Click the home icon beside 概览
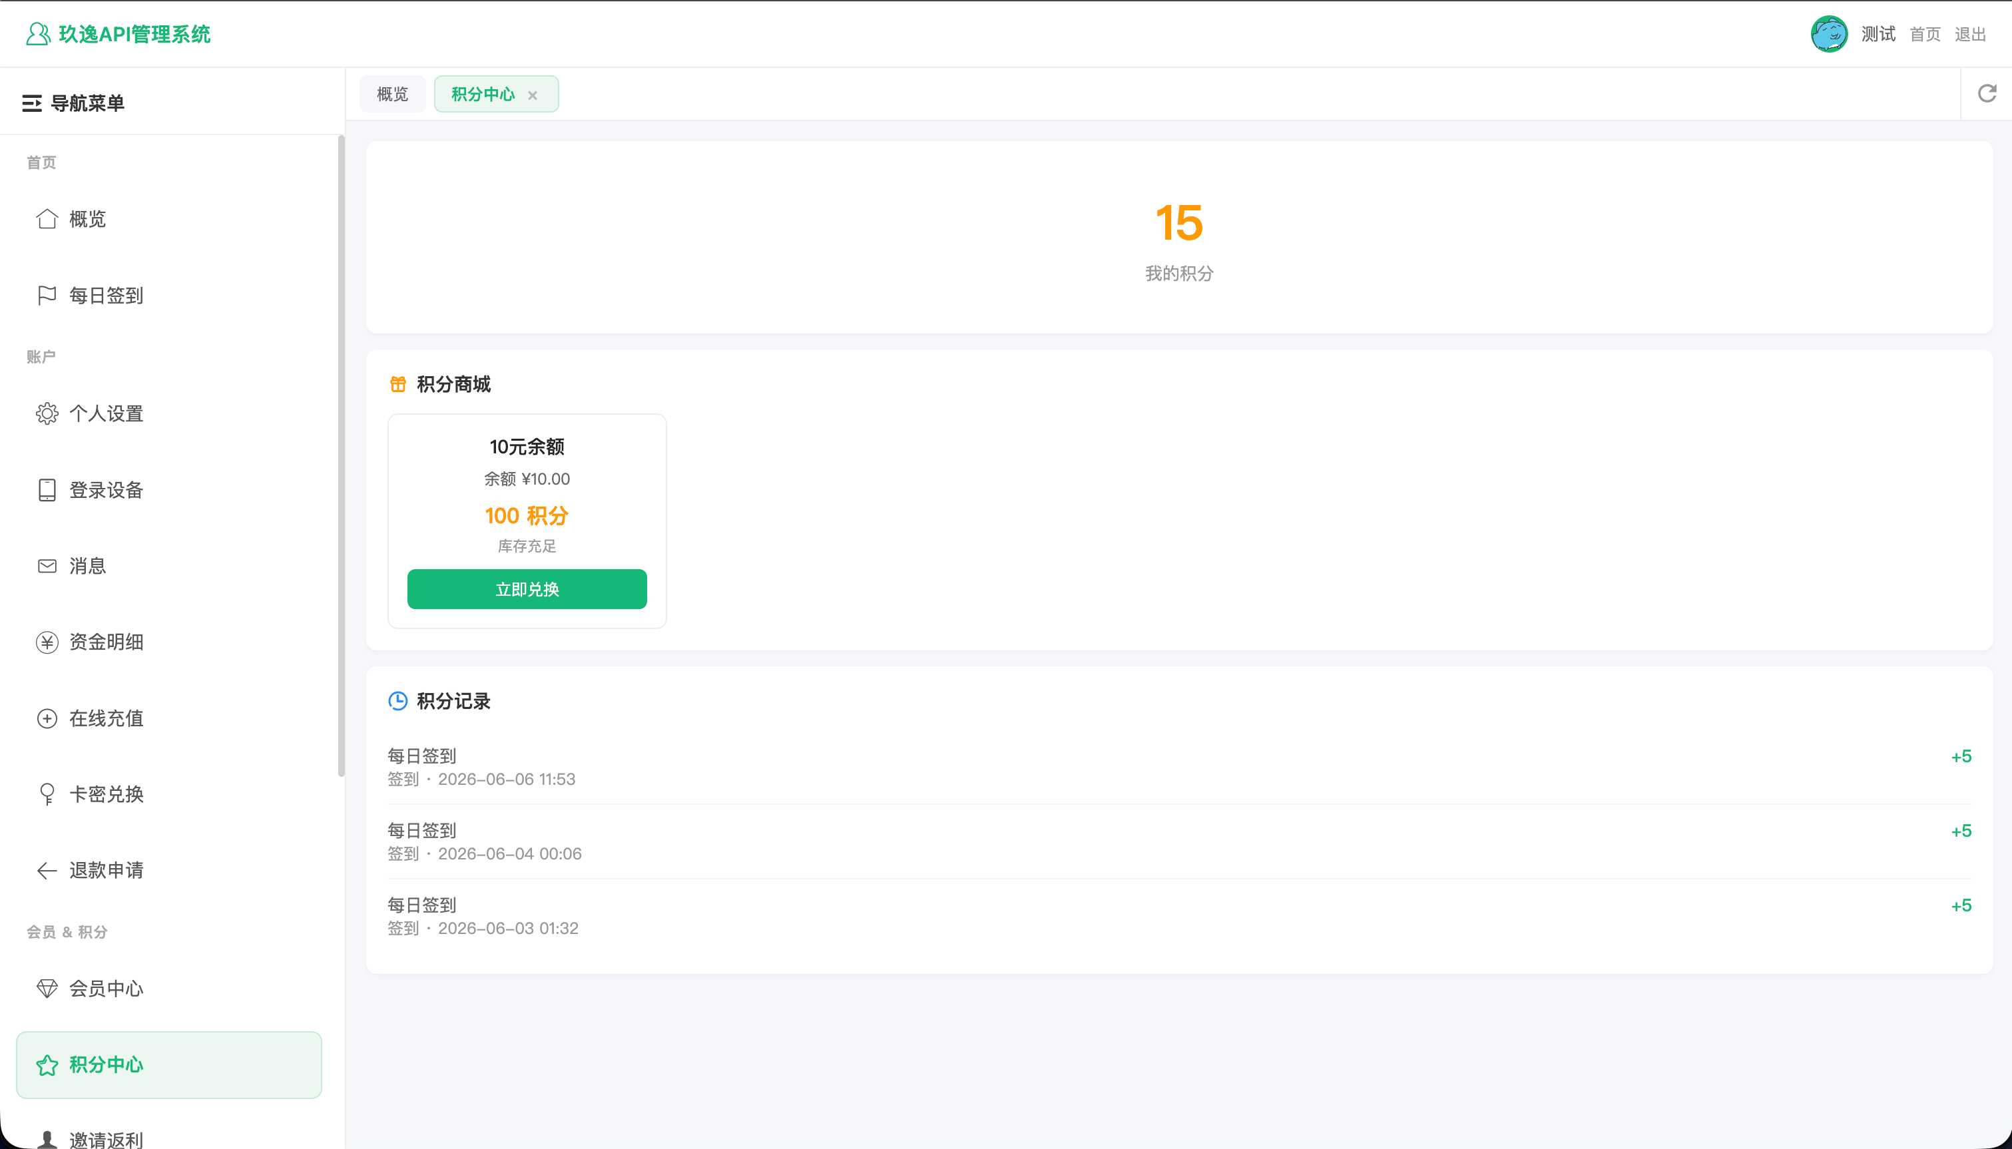 tap(47, 218)
